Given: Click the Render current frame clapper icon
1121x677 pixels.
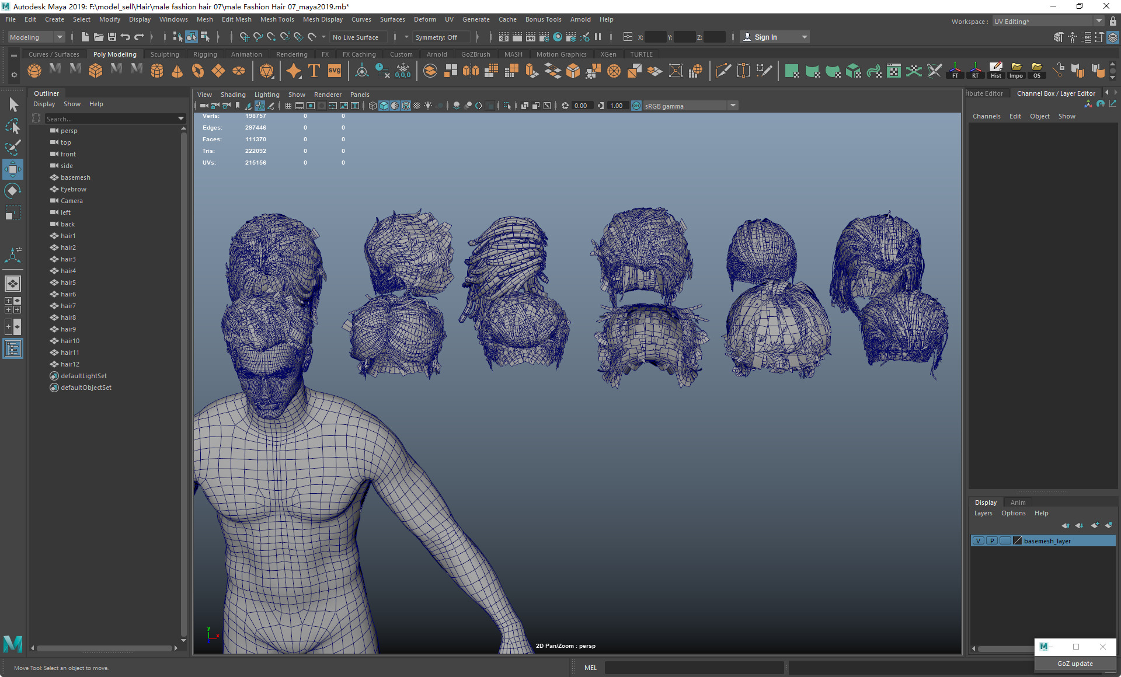Looking at the screenshot, I should (x=517, y=37).
